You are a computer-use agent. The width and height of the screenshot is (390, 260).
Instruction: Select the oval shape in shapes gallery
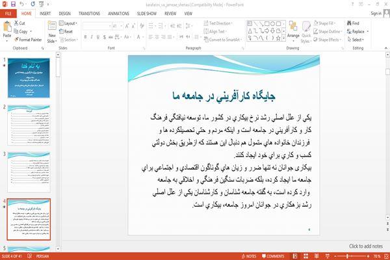[x=272, y=24]
